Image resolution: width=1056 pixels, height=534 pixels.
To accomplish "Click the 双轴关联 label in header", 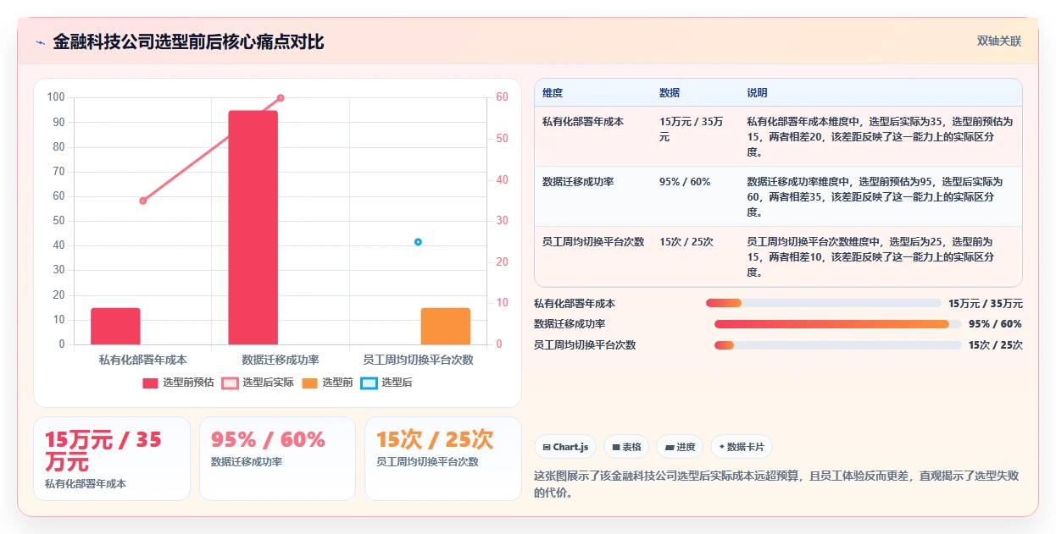I will tap(999, 41).
